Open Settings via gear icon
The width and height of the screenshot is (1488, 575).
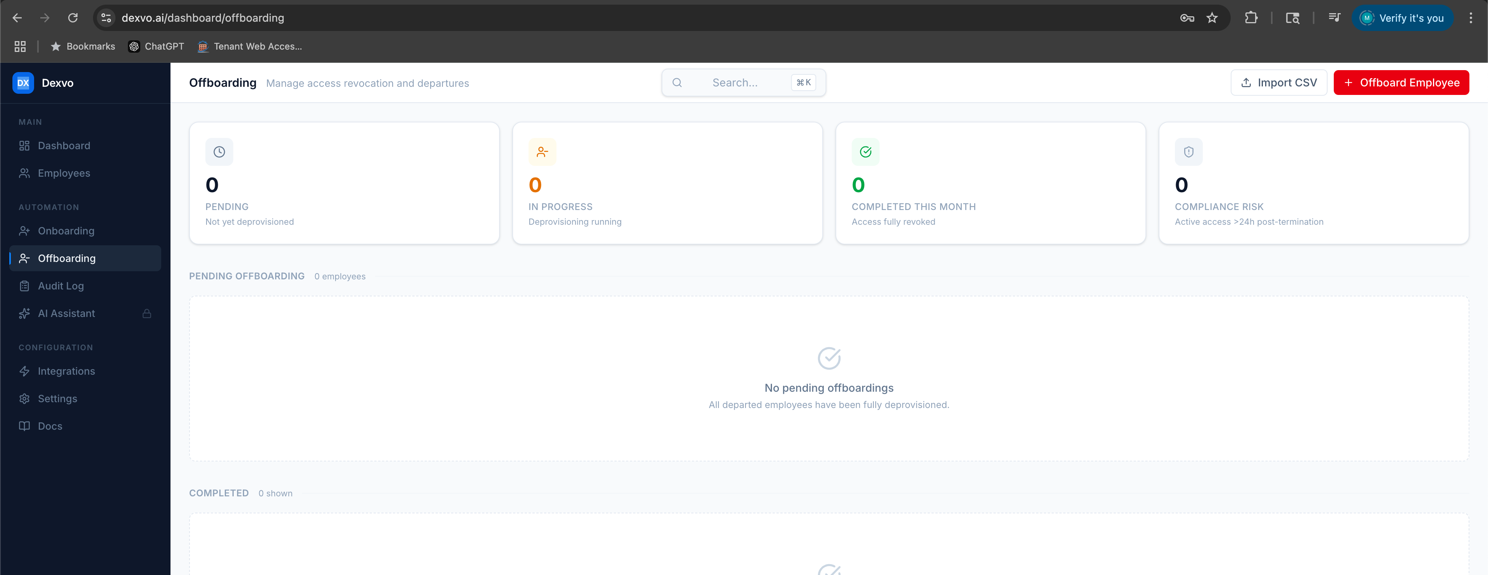[x=25, y=398]
